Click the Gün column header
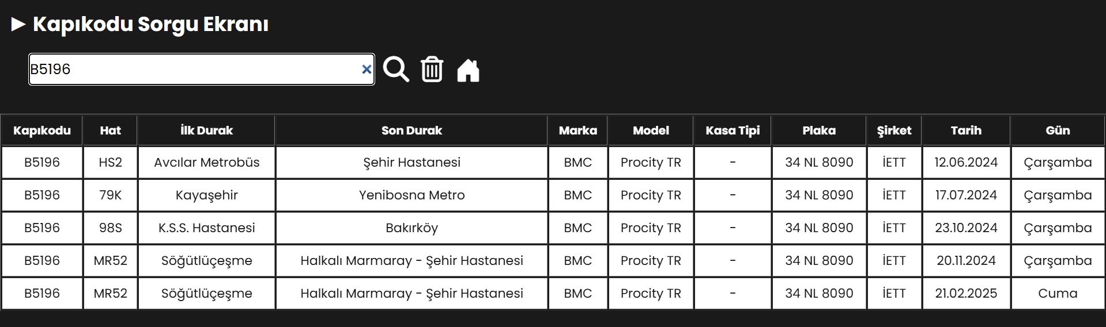The width and height of the screenshot is (1106, 327). click(x=1058, y=130)
